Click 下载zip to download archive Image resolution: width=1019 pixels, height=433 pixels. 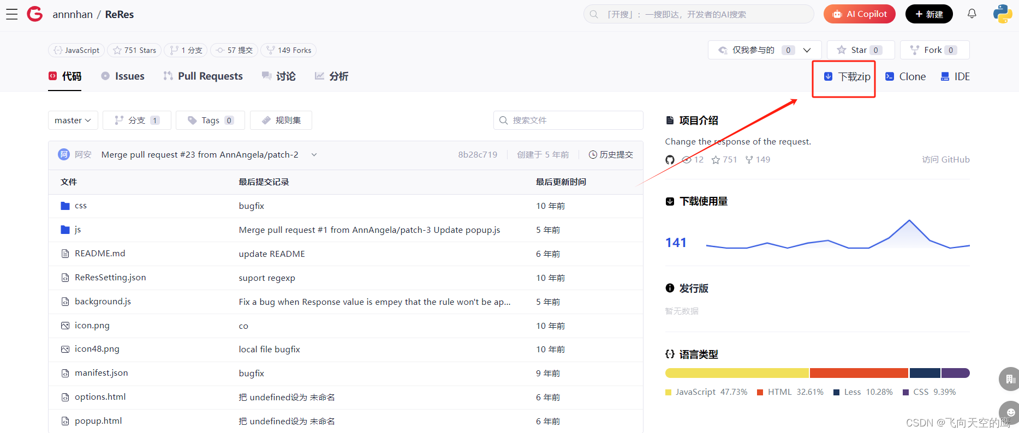(847, 77)
